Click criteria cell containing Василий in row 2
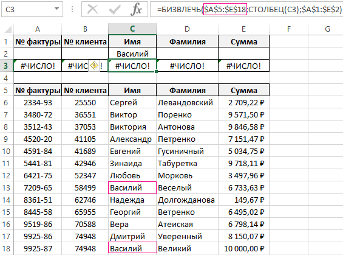 click(x=132, y=54)
